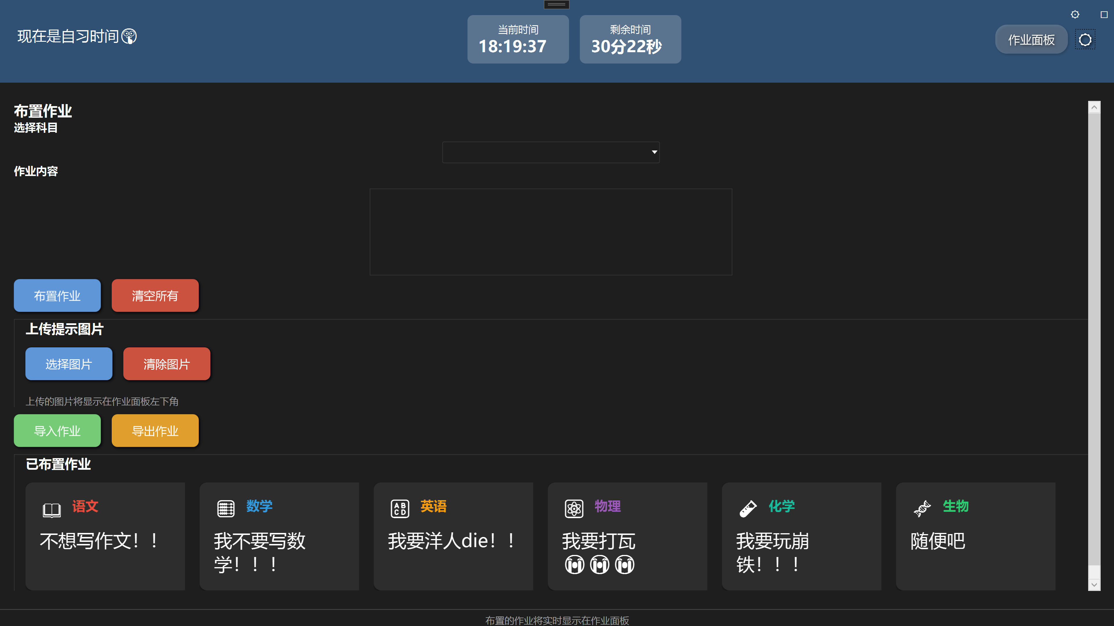Click the 物理 atom icon
Viewport: 1114px width, 626px height.
[574, 509]
